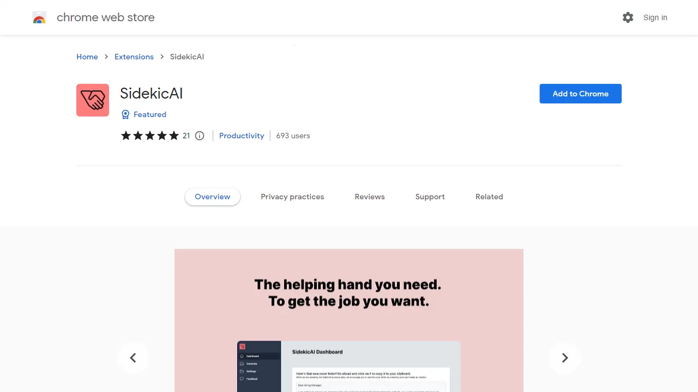Click the rating info circle icon

tap(200, 136)
